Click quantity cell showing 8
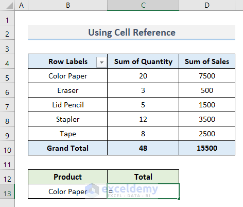243x207 pixels. click(143, 134)
